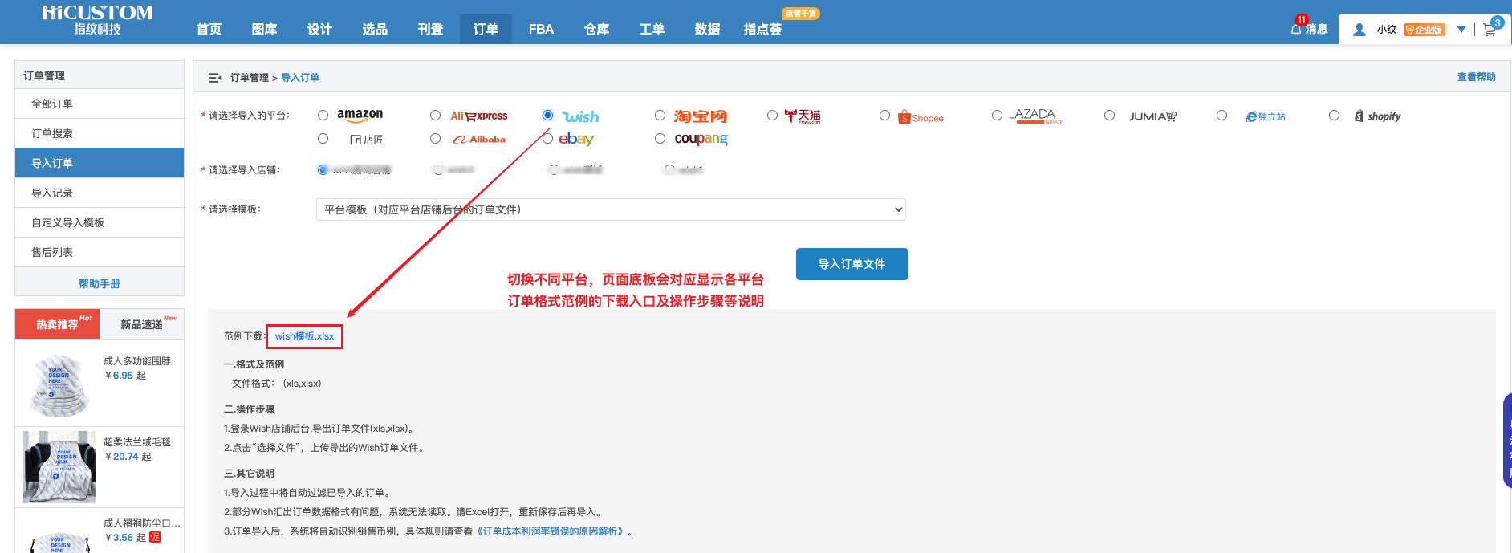Image resolution: width=1512 pixels, height=553 pixels.
Task: Expand the user account dropdown arrow
Action: (x=1461, y=30)
